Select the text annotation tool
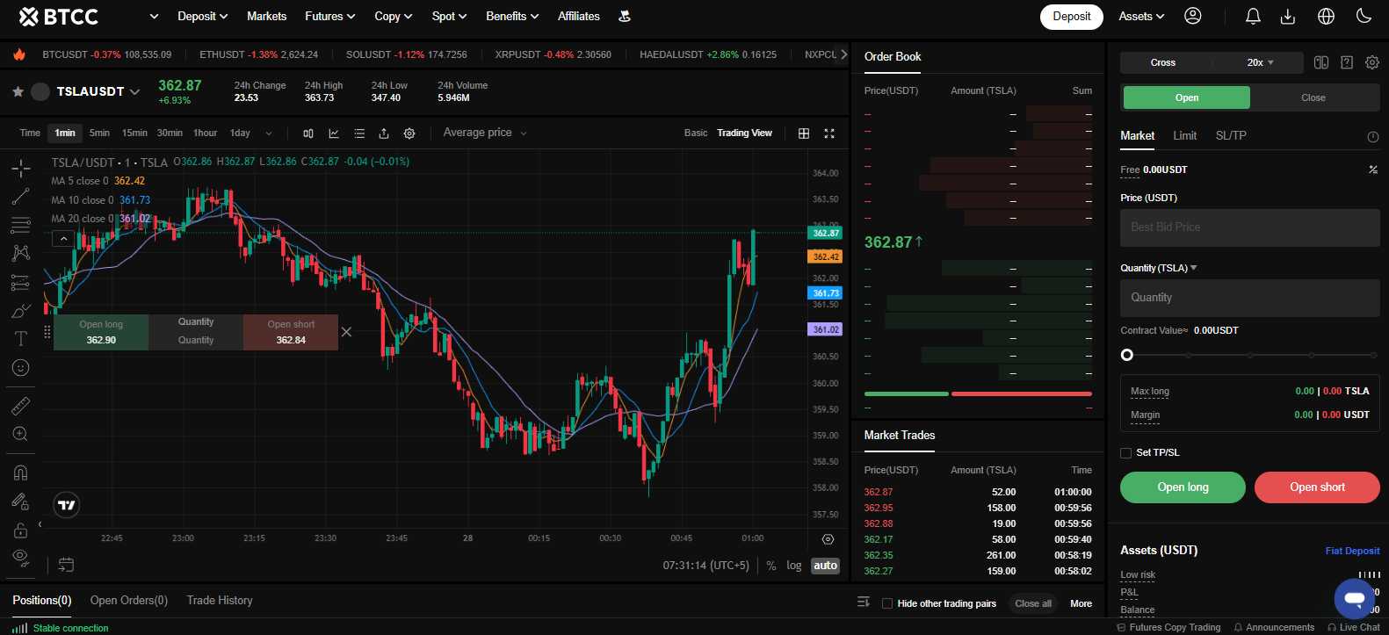This screenshot has width=1389, height=635. tap(21, 338)
